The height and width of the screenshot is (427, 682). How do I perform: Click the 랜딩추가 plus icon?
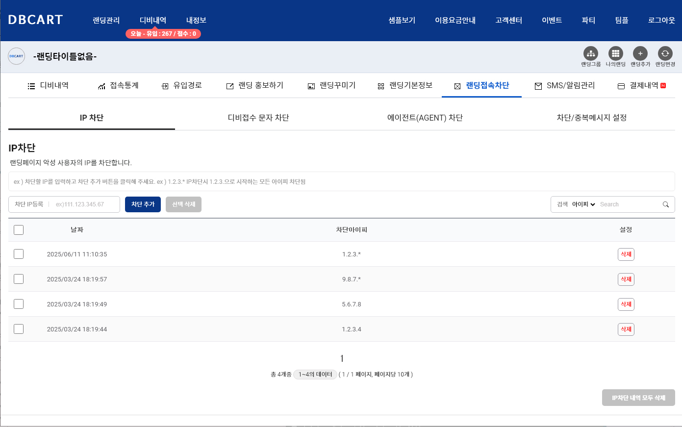click(x=640, y=53)
